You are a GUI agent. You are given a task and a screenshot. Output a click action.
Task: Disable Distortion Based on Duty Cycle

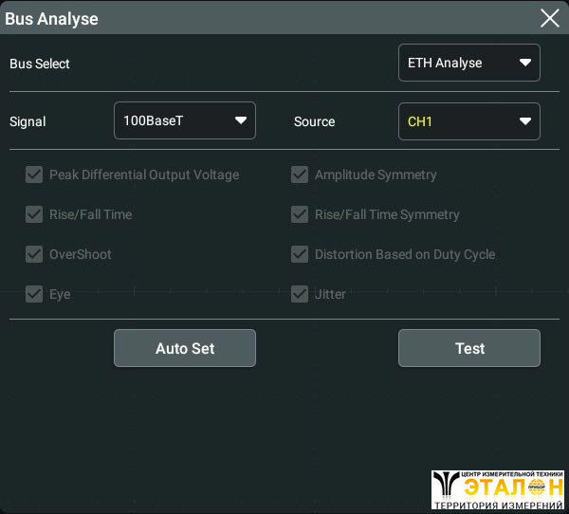tap(300, 254)
